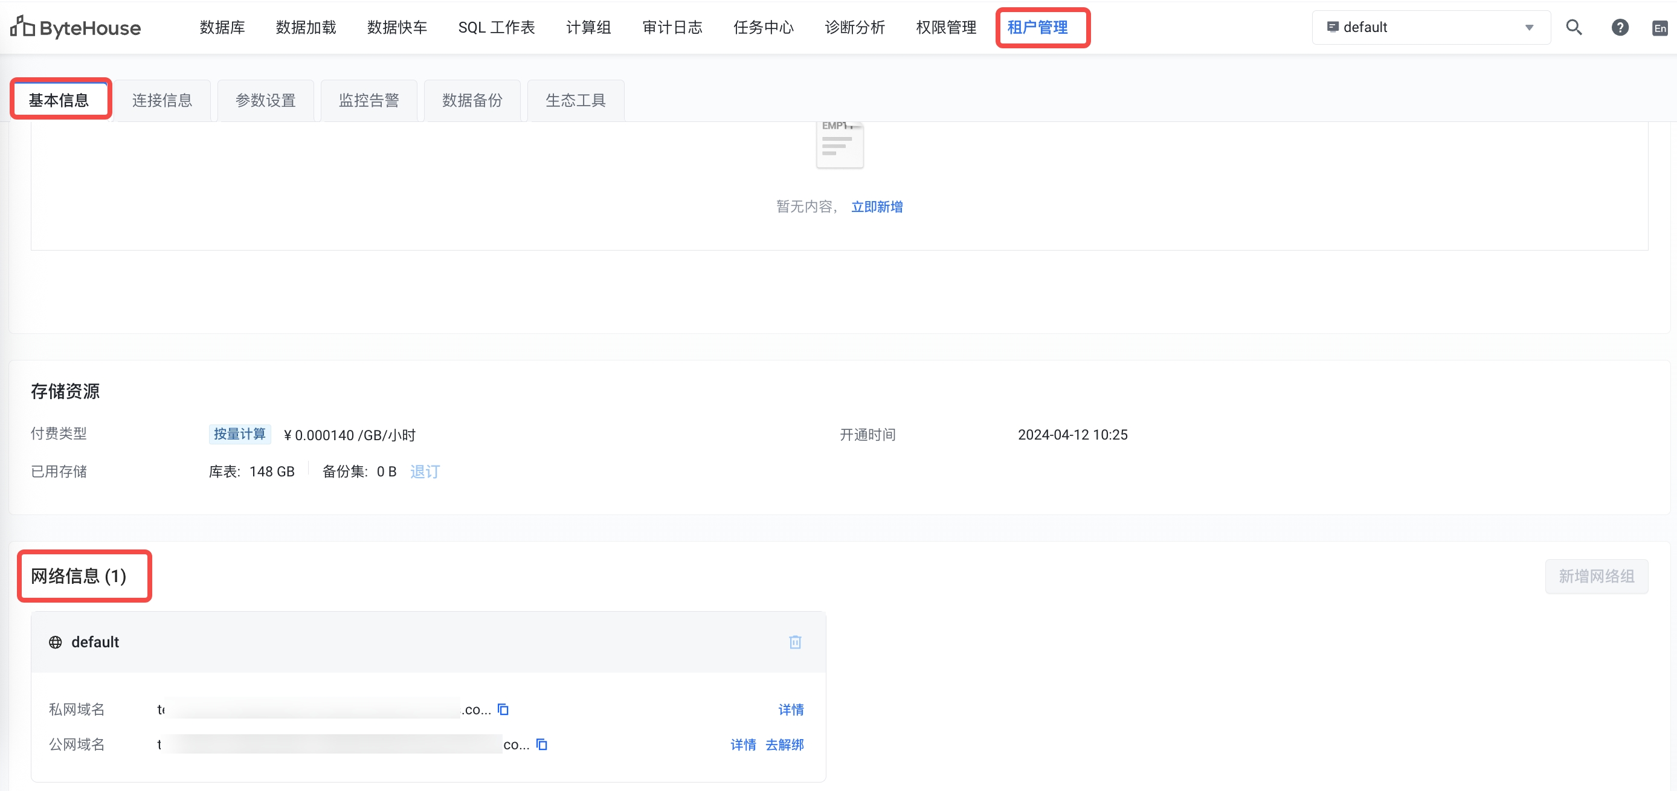
Task: Open the 连接信息 tab
Action: click(162, 100)
